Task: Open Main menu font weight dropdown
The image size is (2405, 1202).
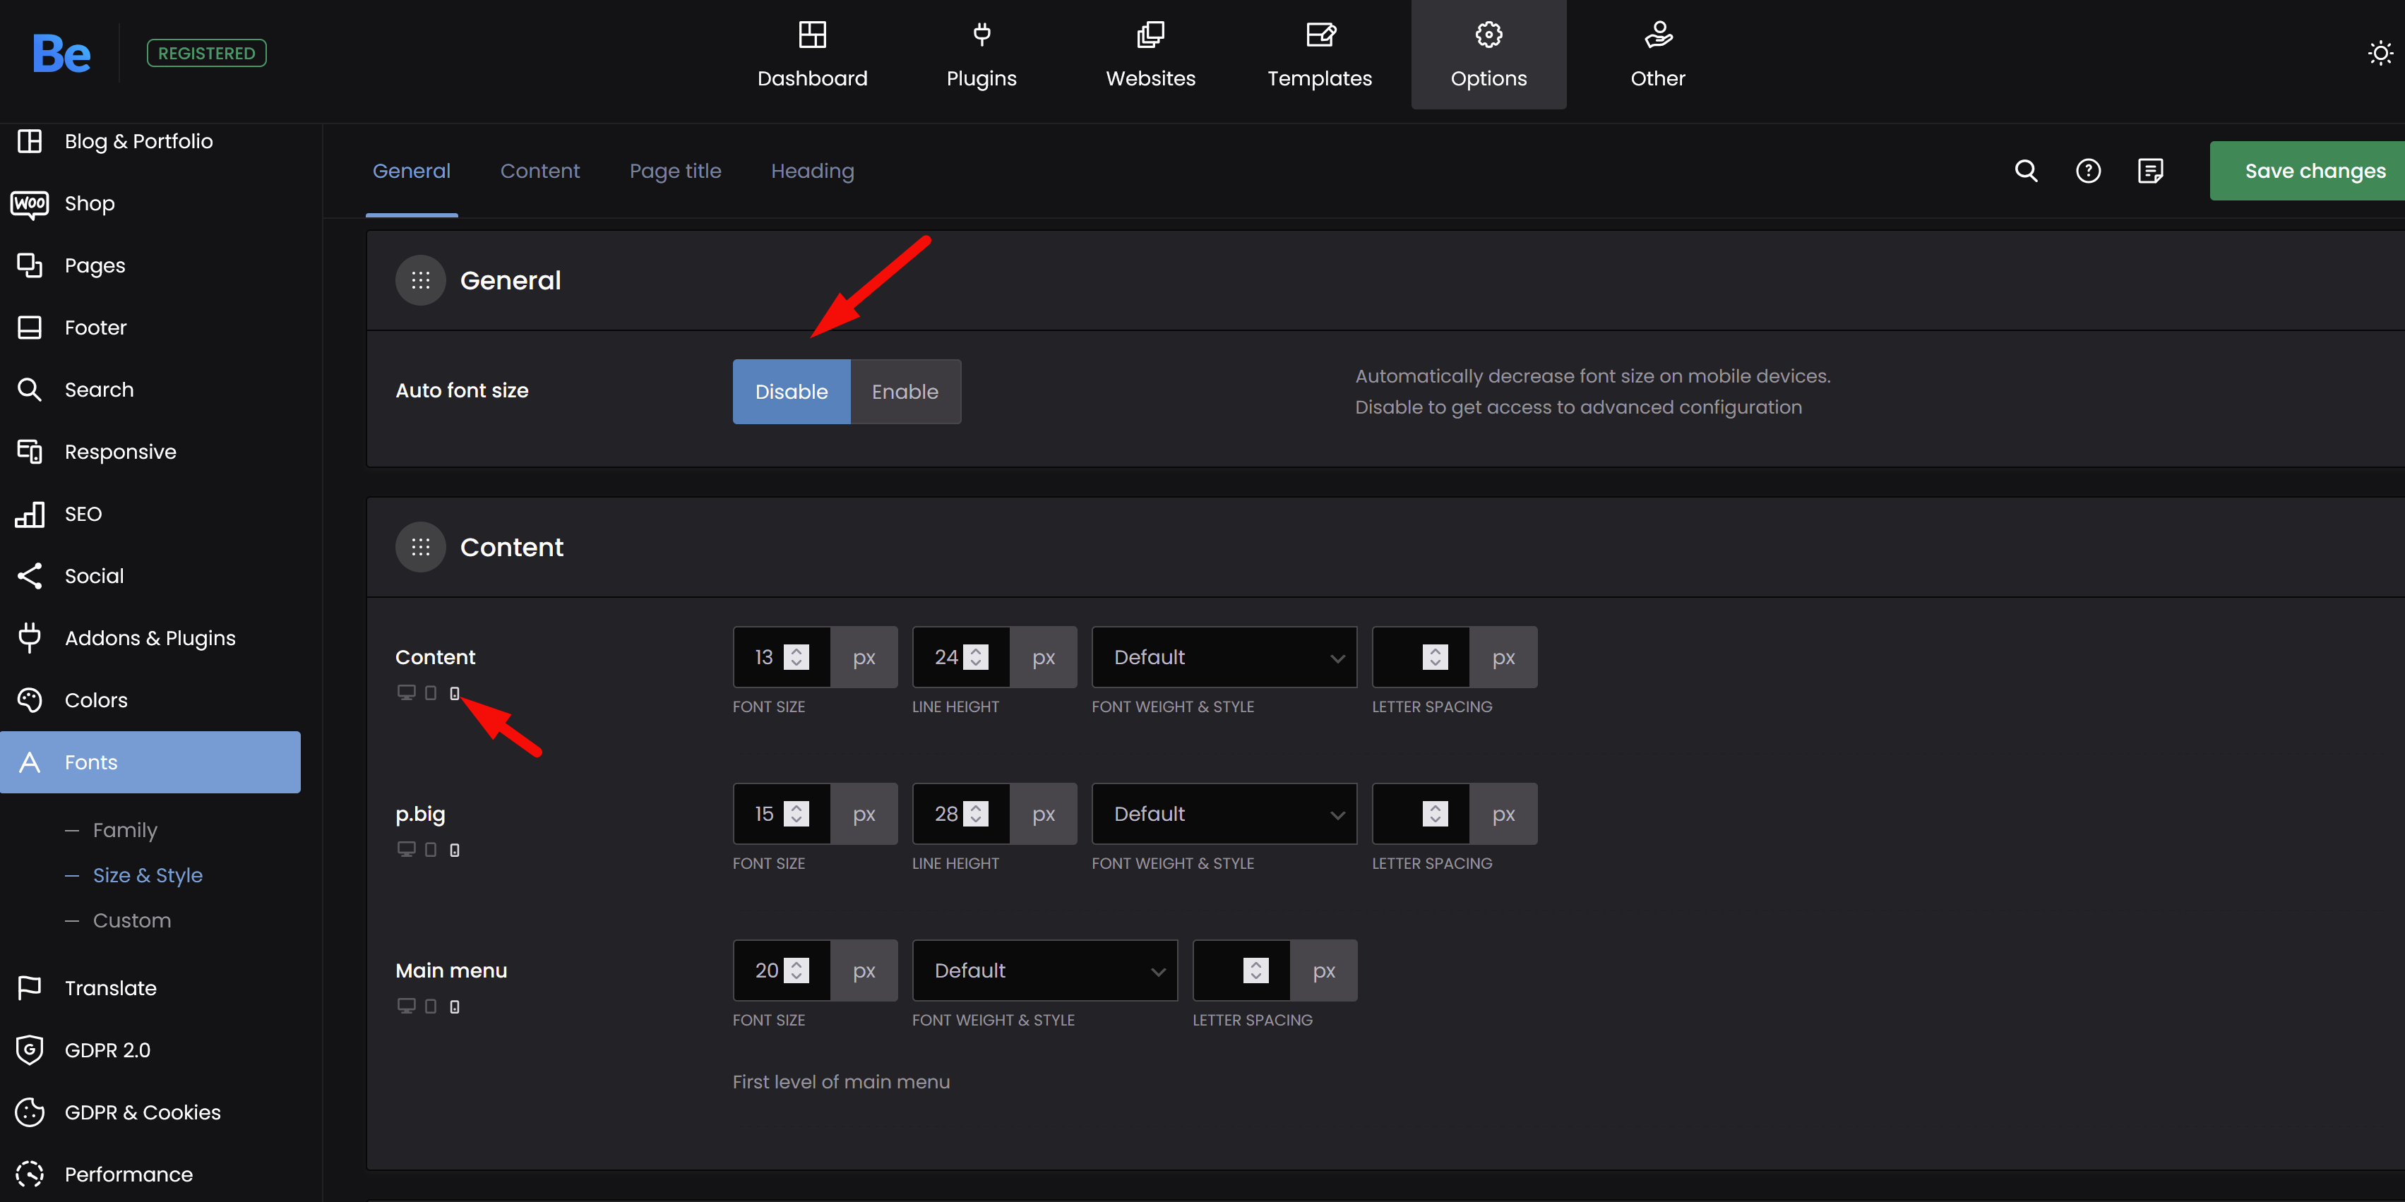Action: pyautogui.click(x=1044, y=970)
